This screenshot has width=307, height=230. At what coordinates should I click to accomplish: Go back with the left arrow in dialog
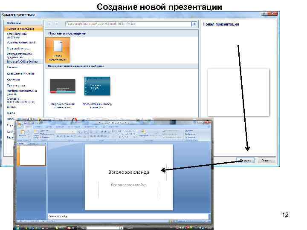pyautogui.click(x=50, y=24)
